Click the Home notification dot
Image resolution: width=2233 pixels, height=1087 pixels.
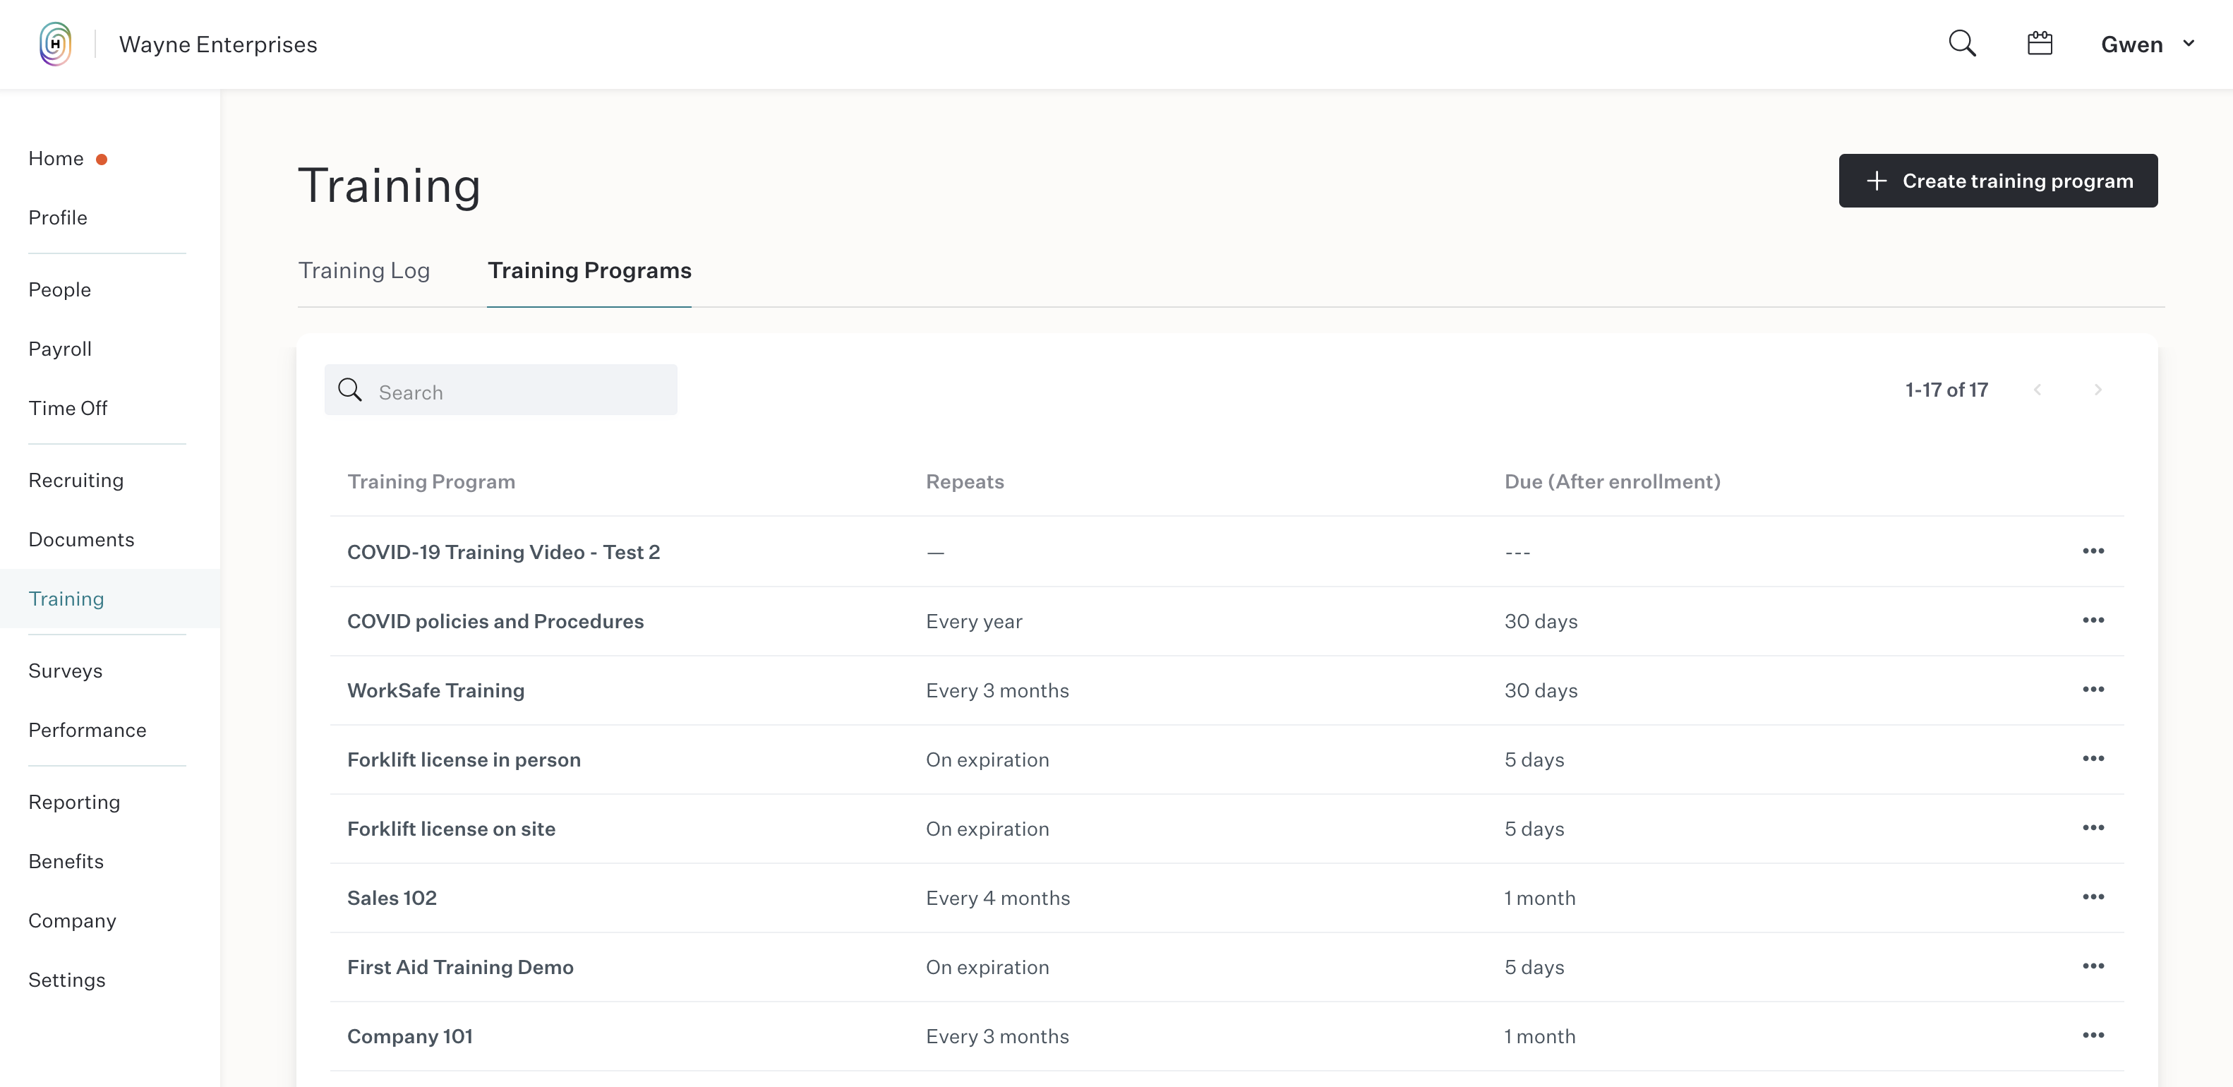click(102, 160)
